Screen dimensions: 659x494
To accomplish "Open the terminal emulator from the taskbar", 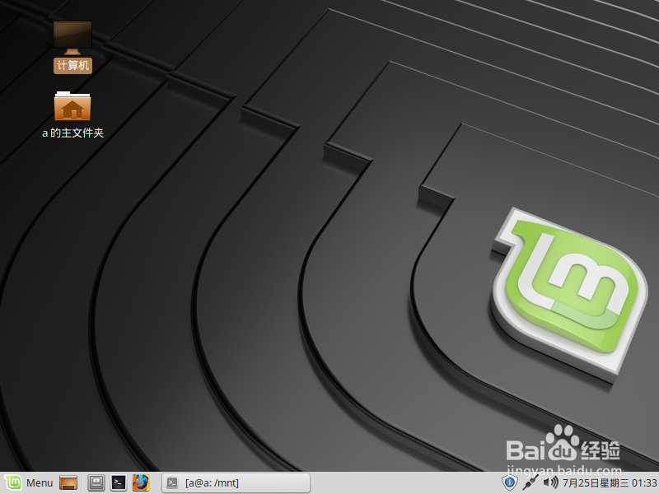I will (x=119, y=483).
